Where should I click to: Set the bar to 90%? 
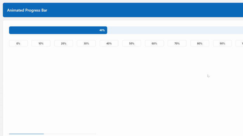coord(222,43)
